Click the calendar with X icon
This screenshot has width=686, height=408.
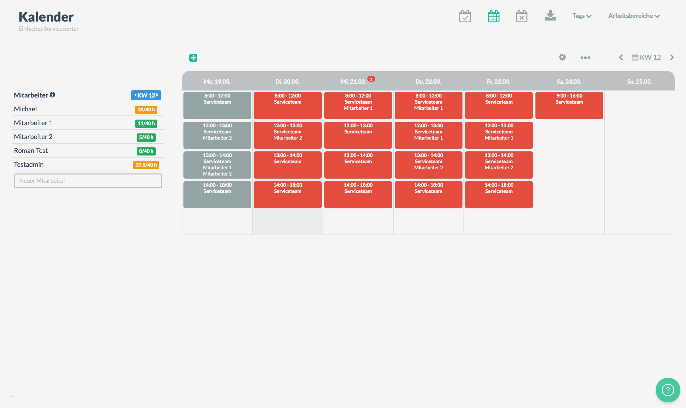[521, 16]
